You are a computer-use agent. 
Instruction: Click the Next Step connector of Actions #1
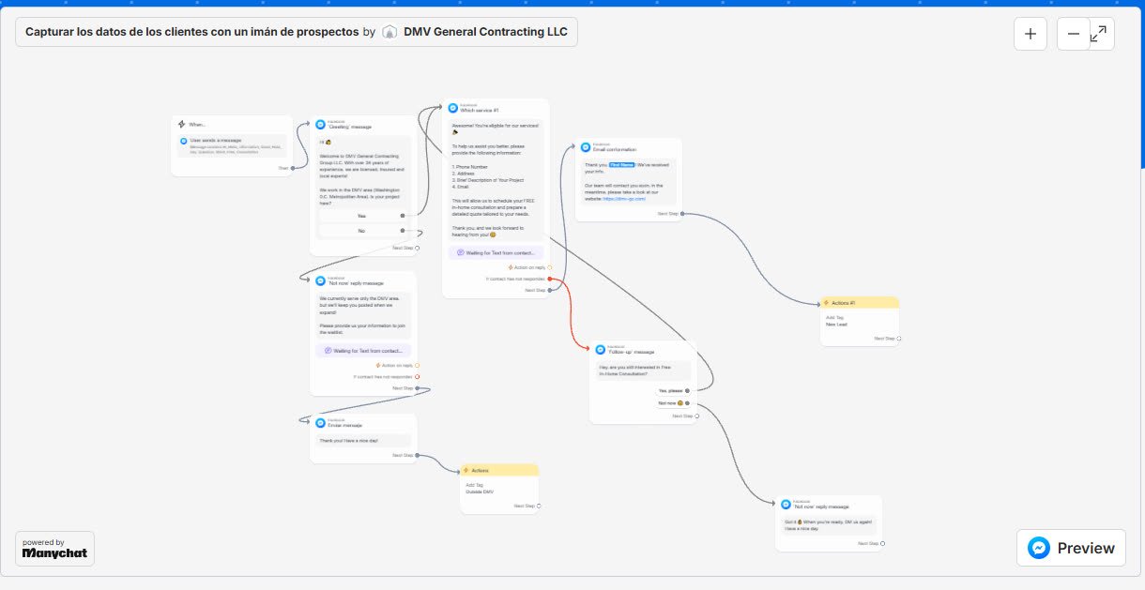pos(898,339)
